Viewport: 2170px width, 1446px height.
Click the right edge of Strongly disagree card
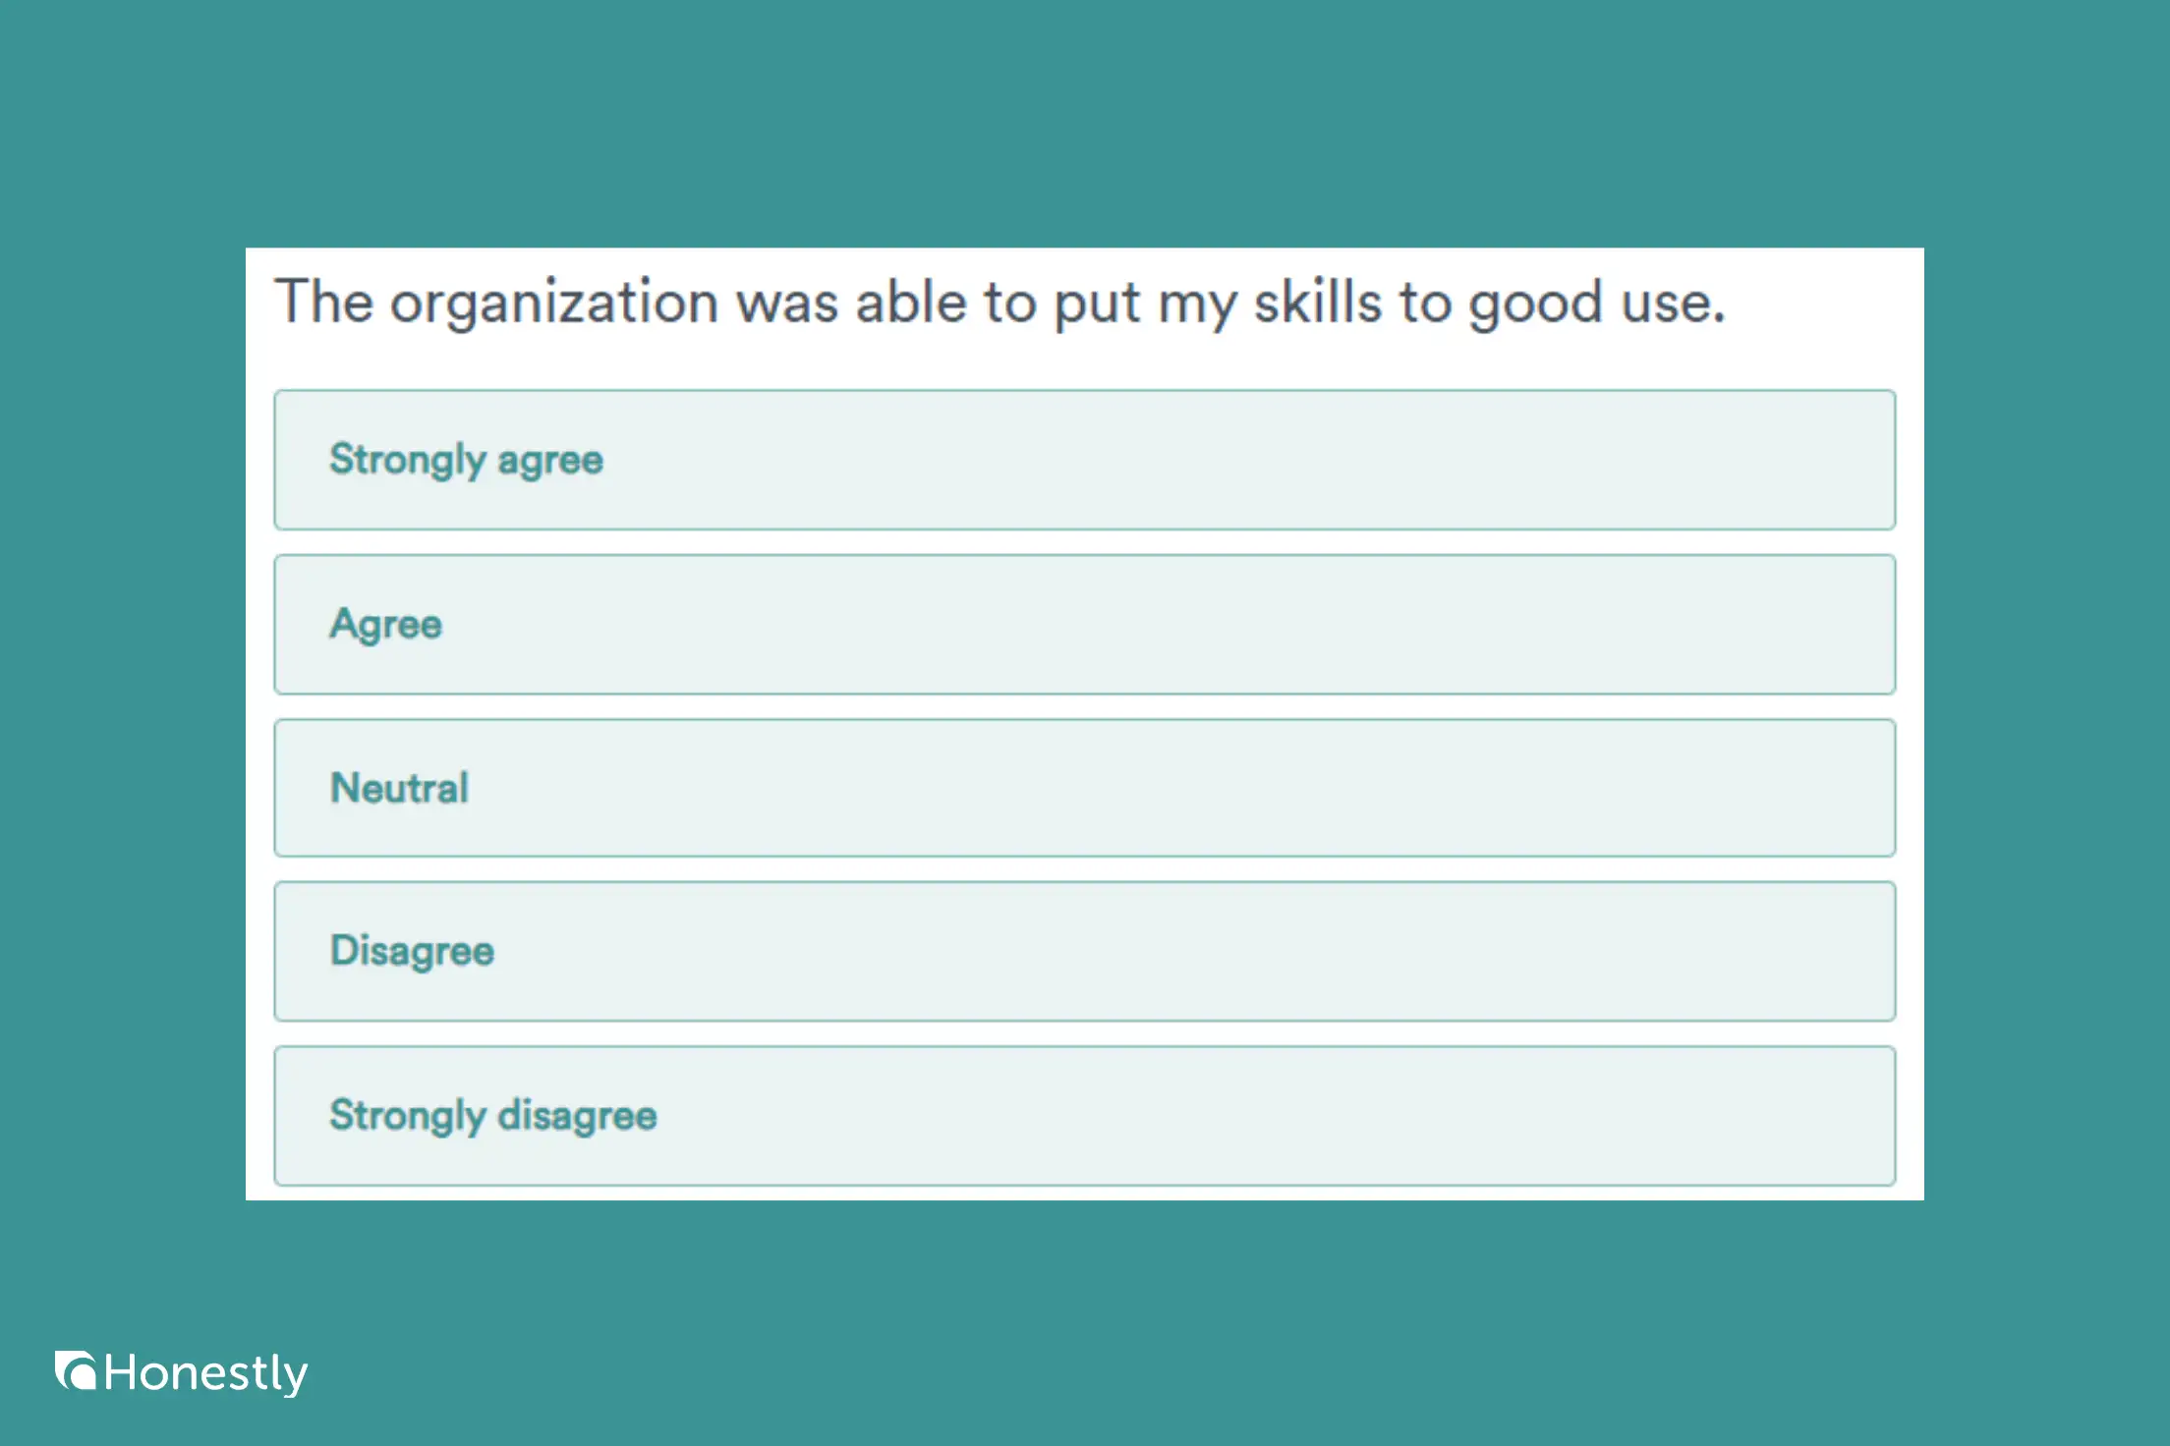(x=1887, y=1115)
